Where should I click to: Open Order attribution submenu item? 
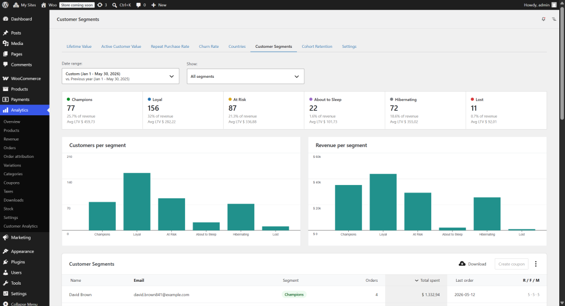pyautogui.click(x=18, y=157)
